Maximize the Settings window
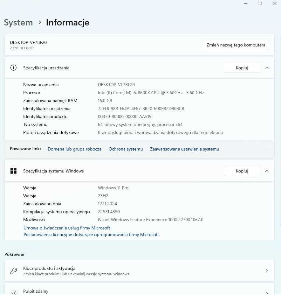Viewport: 281px width, 295px height. (x=260, y=4)
